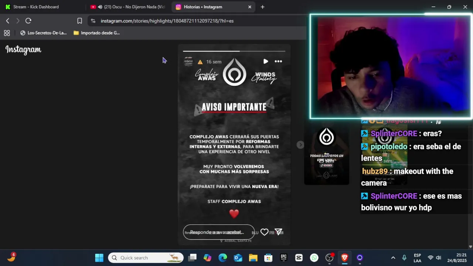Open volume speaker tray icon
Viewport: 473px width, 266px height.
439,258
